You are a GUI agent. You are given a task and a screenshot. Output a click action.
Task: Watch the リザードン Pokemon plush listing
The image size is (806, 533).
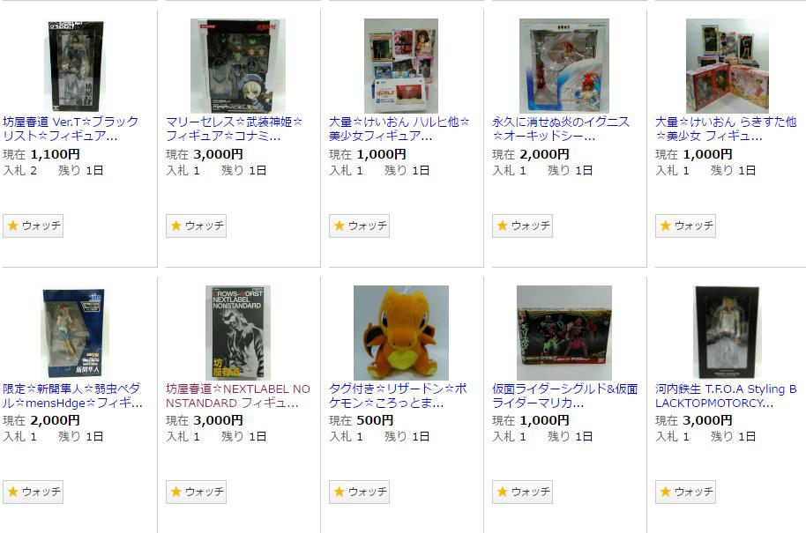pyautogui.click(x=359, y=492)
